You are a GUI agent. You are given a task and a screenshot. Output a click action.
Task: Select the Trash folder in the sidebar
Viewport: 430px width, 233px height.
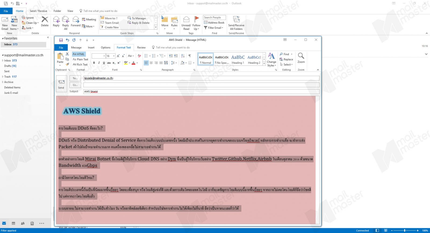click(x=10, y=77)
